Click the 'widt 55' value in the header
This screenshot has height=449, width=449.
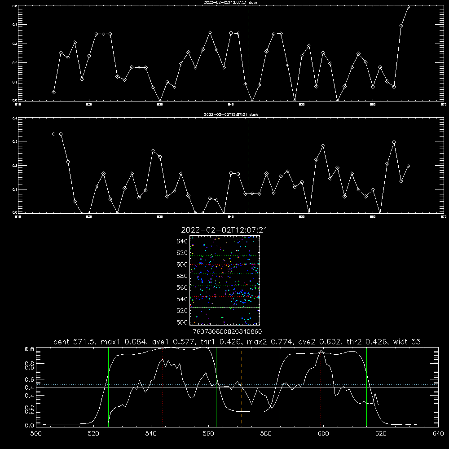[407, 342]
